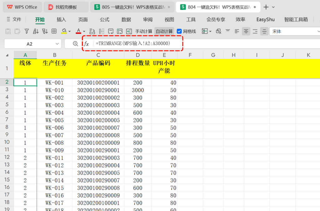Click the paste values icon

(x=8, y=31)
